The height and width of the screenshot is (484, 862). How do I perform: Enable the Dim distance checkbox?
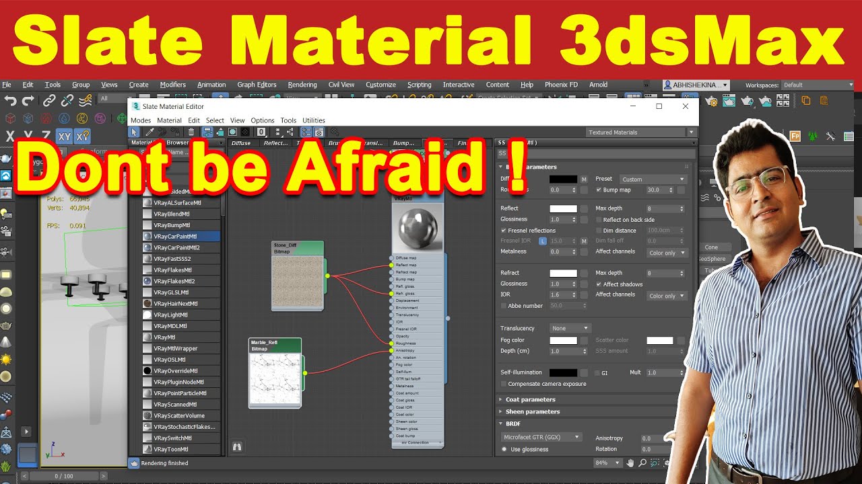coord(599,231)
